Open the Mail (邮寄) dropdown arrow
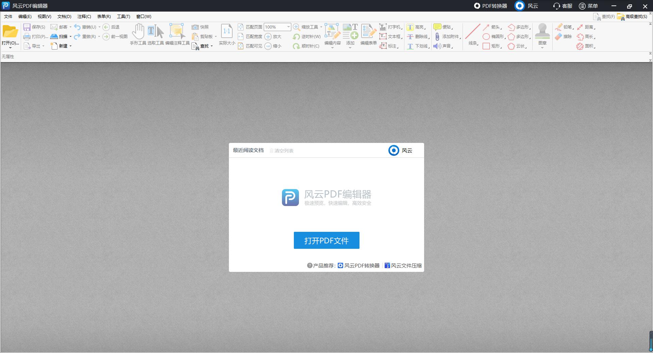Image resolution: width=653 pixels, height=353 pixels. 70,27
